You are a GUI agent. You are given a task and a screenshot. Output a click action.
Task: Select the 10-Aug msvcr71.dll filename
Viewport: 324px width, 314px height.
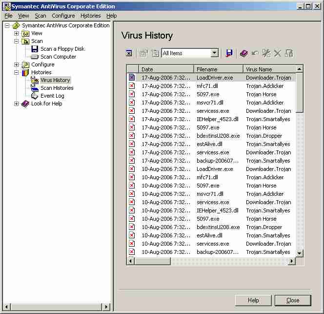click(210, 194)
